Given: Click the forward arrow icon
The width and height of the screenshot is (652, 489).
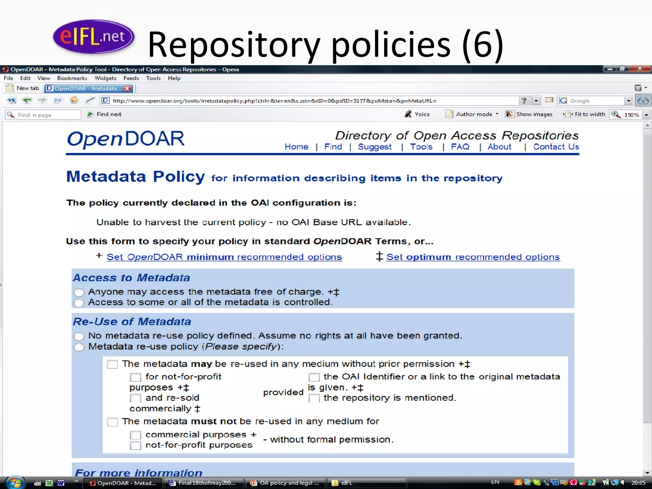Looking at the screenshot, I should [x=42, y=100].
